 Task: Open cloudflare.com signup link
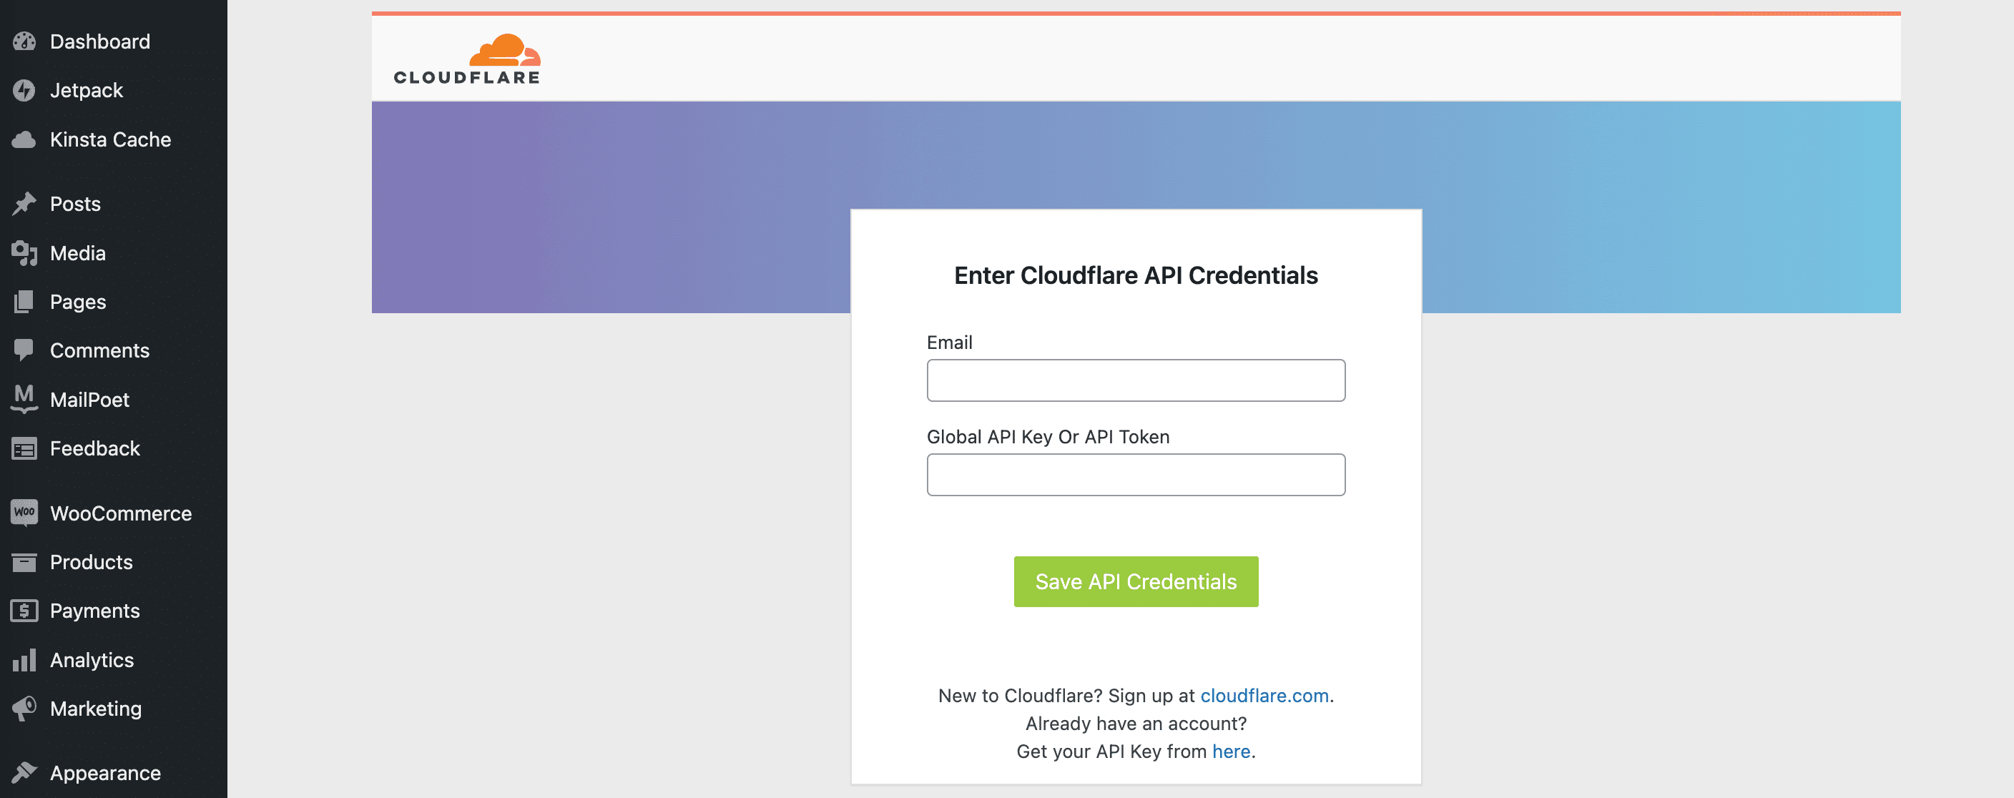1264,695
